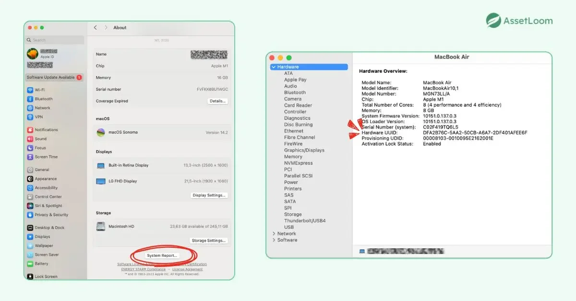
Task: Click laptop icon in System Information path bar
Action: [x=362, y=251]
